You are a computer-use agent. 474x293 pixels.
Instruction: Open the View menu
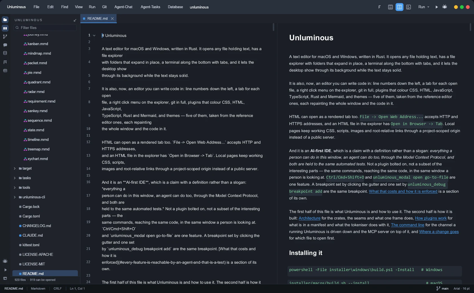coord(79,7)
